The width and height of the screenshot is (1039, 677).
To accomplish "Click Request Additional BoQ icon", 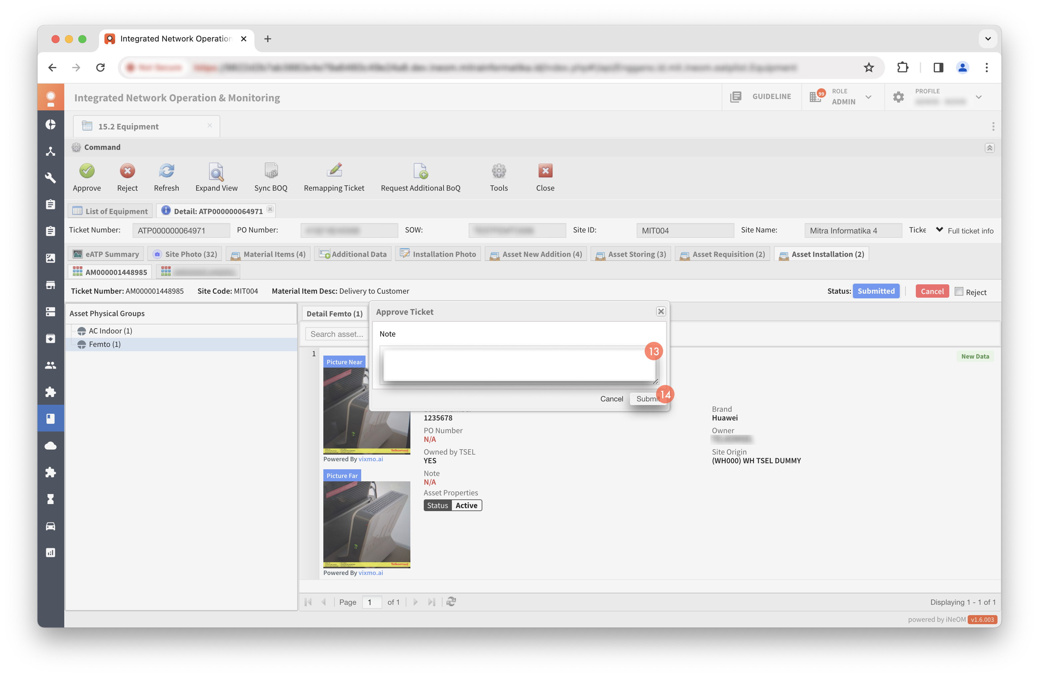I will [x=420, y=171].
